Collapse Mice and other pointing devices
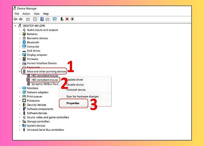Viewport: 204px width, 146px height. click(x=20, y=72)
